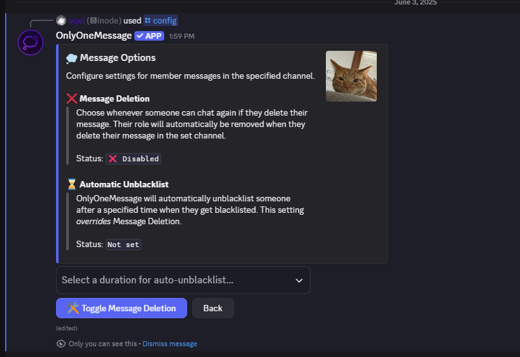Click the eye icon beside Only you can see this
Viewport: 520px width, 357px height.
[61, 344]
